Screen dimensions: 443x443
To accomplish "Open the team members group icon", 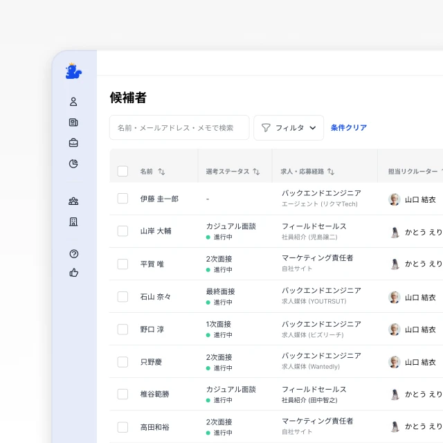I will [73, 201].
